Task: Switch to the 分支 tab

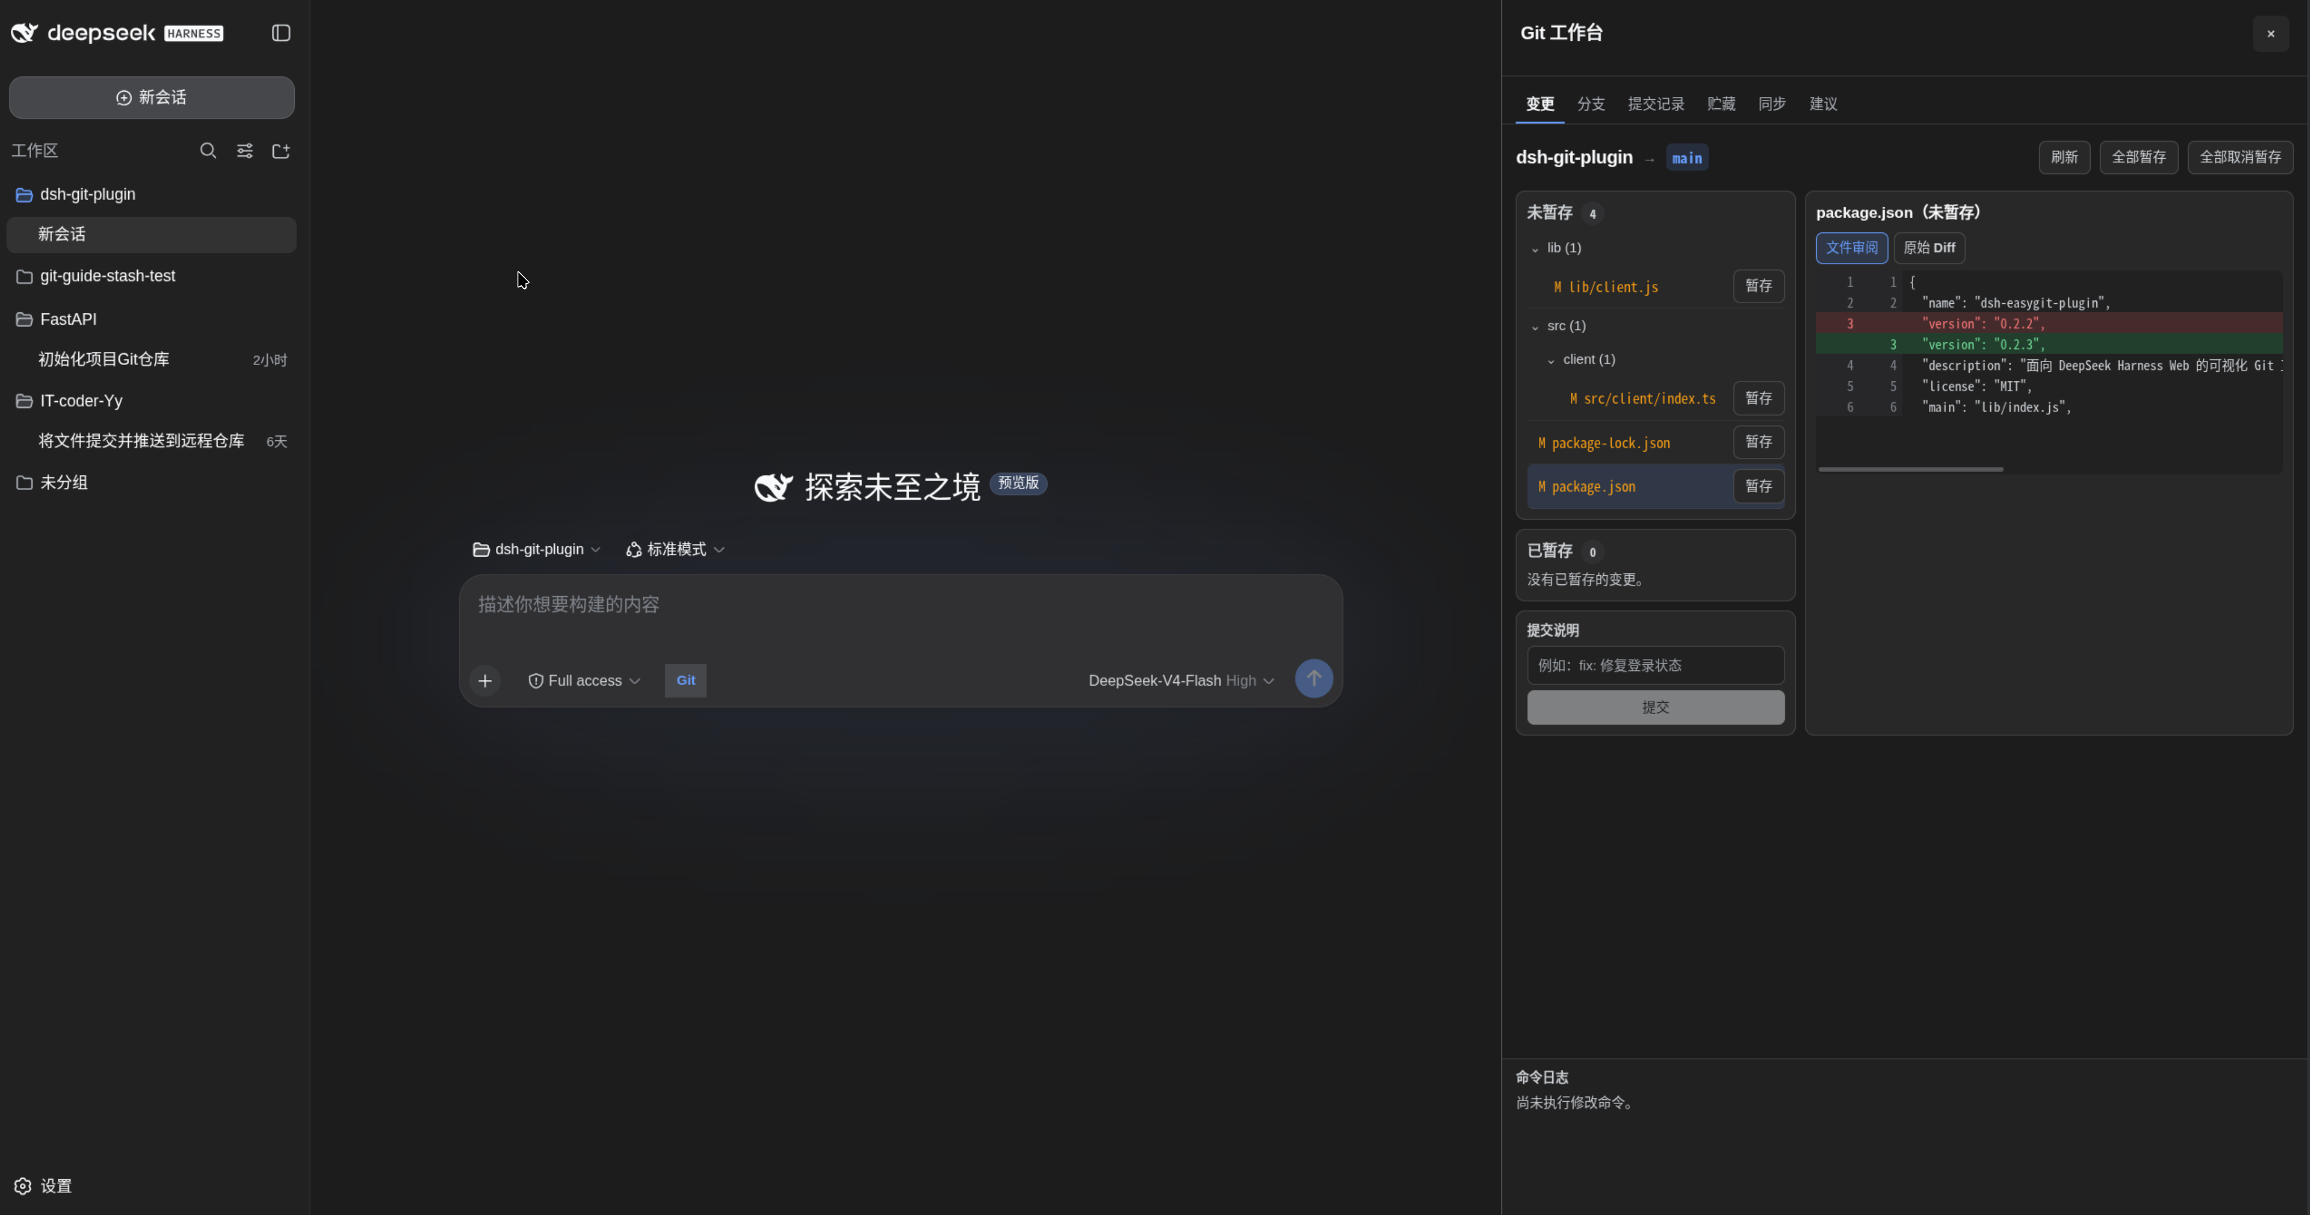Action: pos(1591,104)
